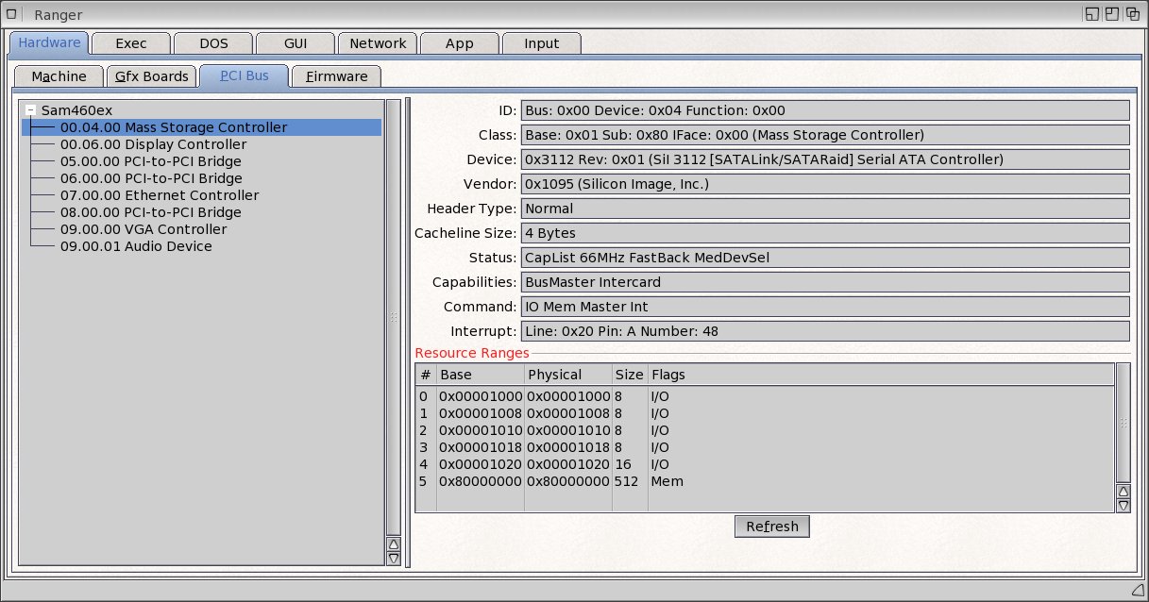Click the window depth gadget at top right
The width and height of the screenshot is (1149, 602).
[x=1134, y=14]
